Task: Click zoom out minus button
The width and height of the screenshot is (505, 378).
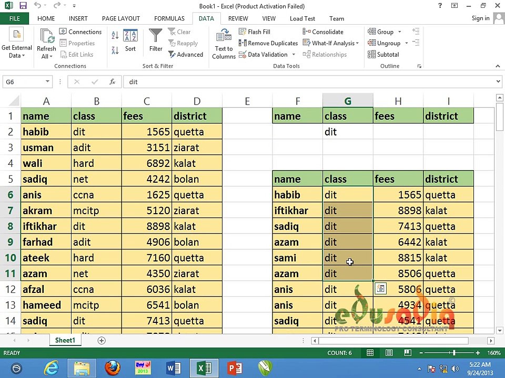Action: coord(421,353)
